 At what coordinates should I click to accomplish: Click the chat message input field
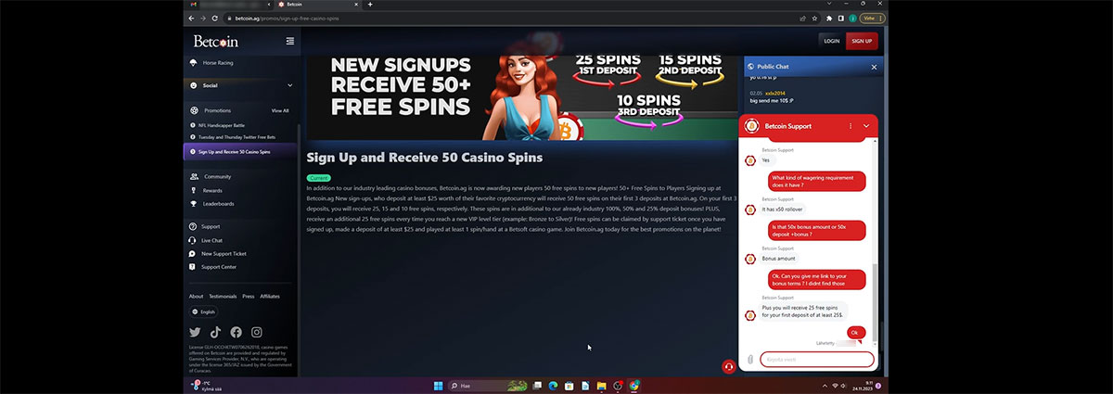[x=816, y=360]
